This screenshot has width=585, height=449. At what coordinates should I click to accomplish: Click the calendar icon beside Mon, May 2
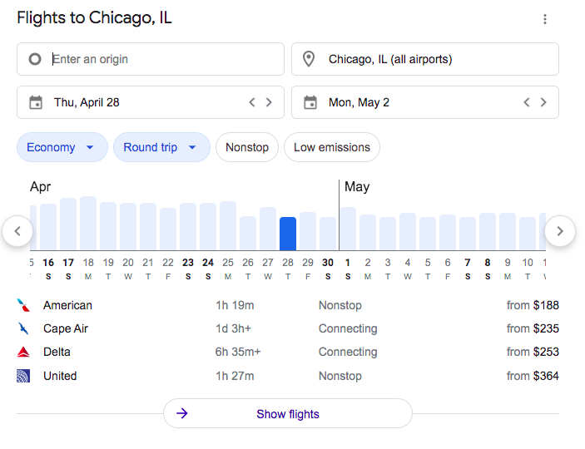[x=310, y=102]
